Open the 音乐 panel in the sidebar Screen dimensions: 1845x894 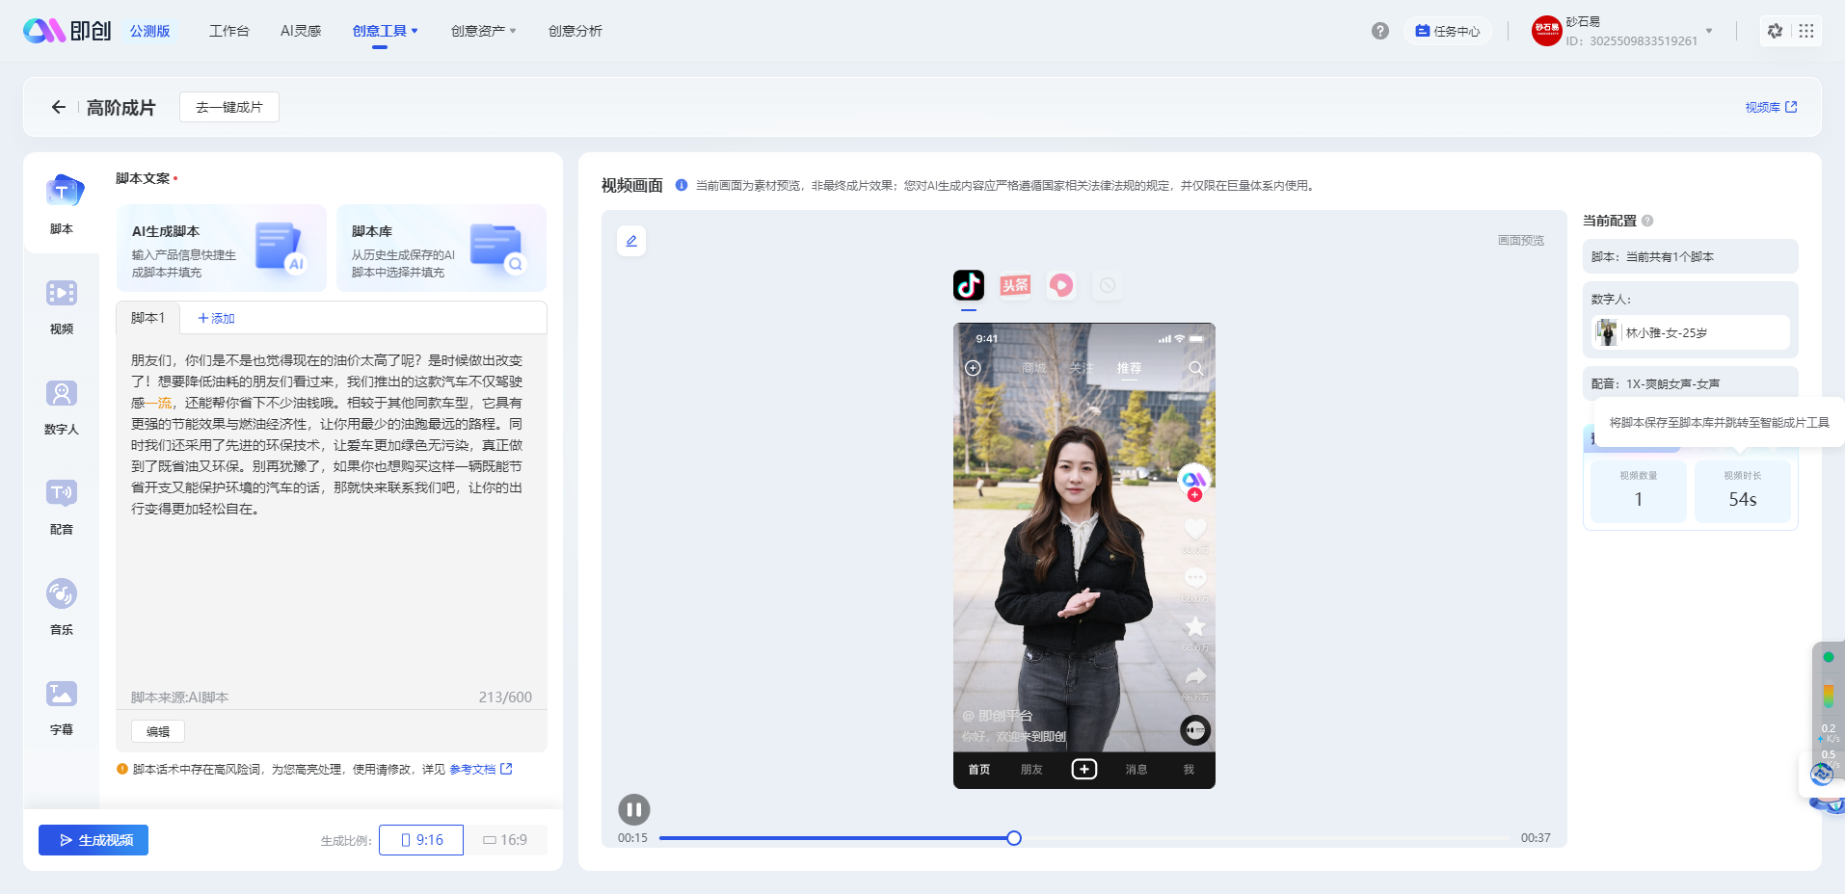point(61,605)
